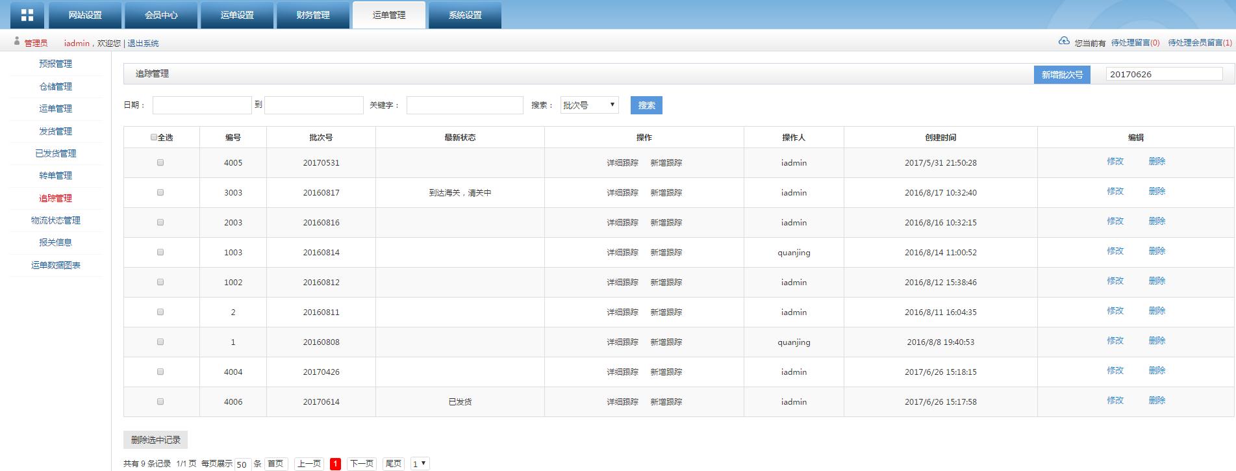Click 修改 link for batch 20160817
The image size is (1236, 471).
1115,191
